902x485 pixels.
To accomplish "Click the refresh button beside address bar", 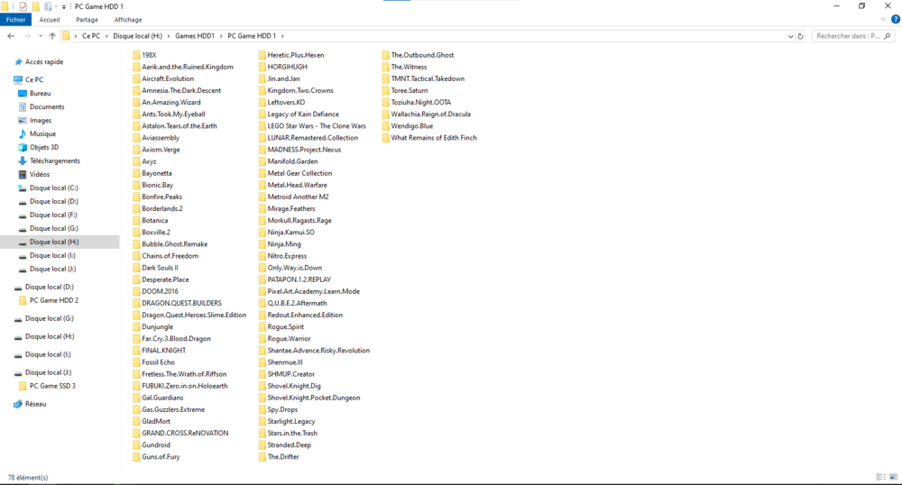I will (x=801, y=36).
